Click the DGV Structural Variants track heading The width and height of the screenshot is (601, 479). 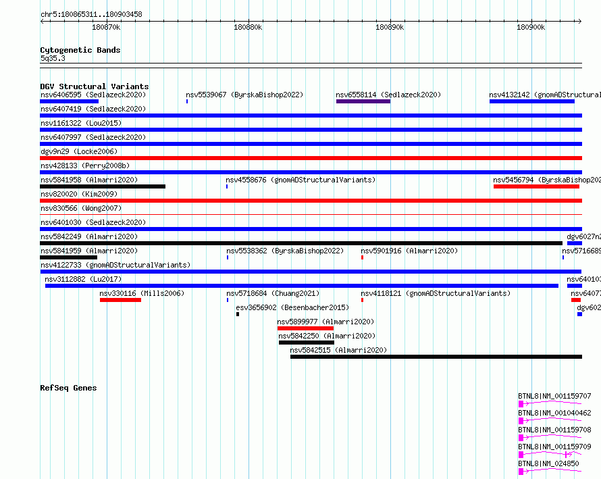pyautogui.click(x=95, y=86)
